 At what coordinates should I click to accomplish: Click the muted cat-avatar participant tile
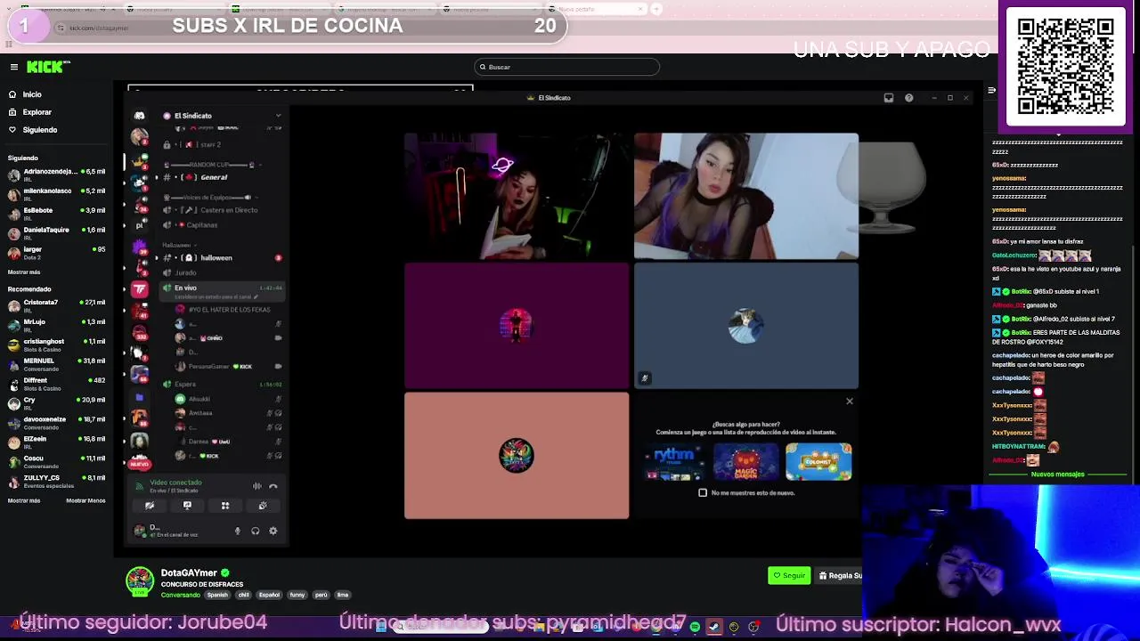point(746,326)
